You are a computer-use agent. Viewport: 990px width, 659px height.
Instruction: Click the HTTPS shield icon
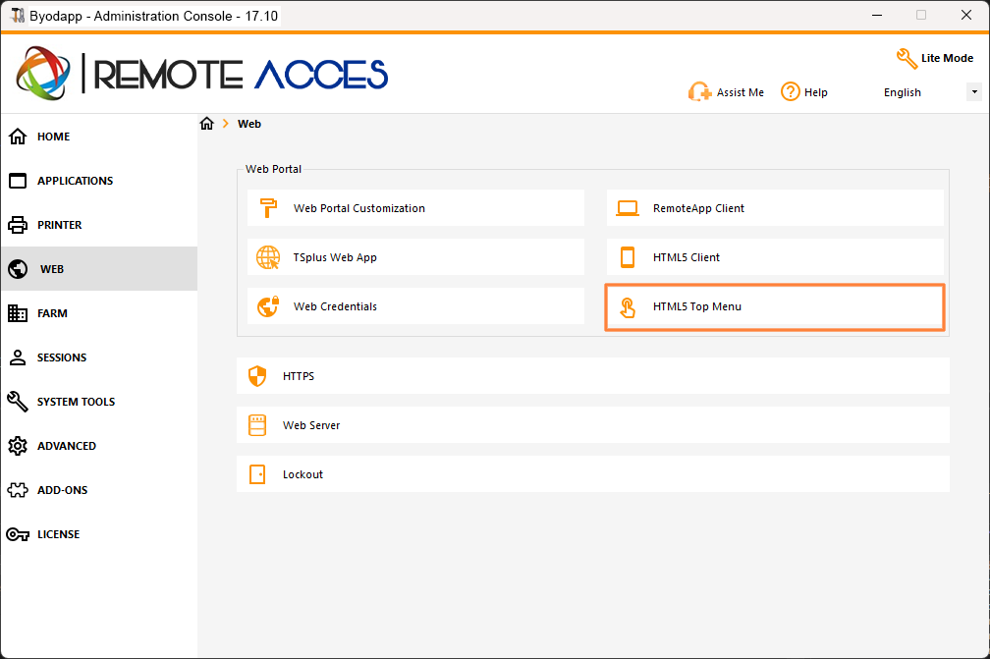point(257,376)
